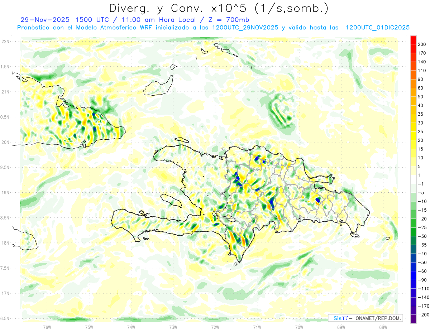
Task: Click the colorbar value 140
Action: tap(422, 62)
